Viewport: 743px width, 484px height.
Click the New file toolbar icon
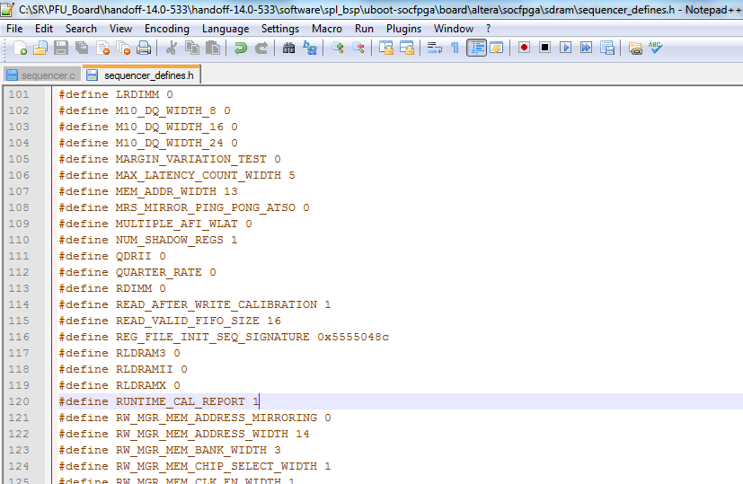pos(18,48)
